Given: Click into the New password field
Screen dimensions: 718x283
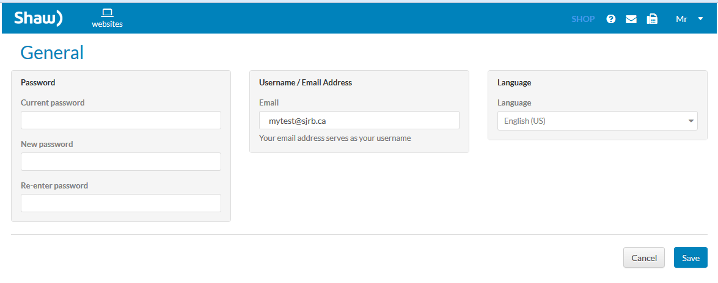Looking at the screenshot, I should [121, 162].
